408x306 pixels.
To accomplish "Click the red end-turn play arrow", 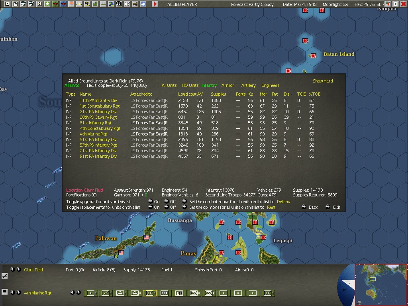I will click(x=155, y=4).
